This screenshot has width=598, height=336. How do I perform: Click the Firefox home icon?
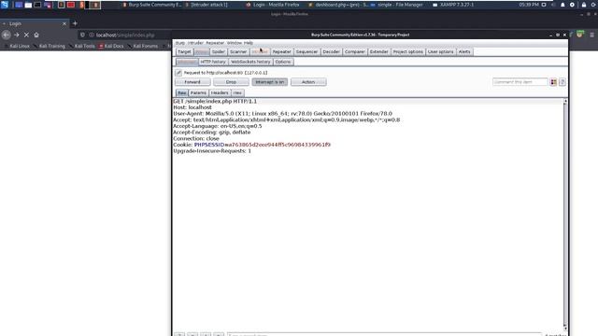(36, 35)
